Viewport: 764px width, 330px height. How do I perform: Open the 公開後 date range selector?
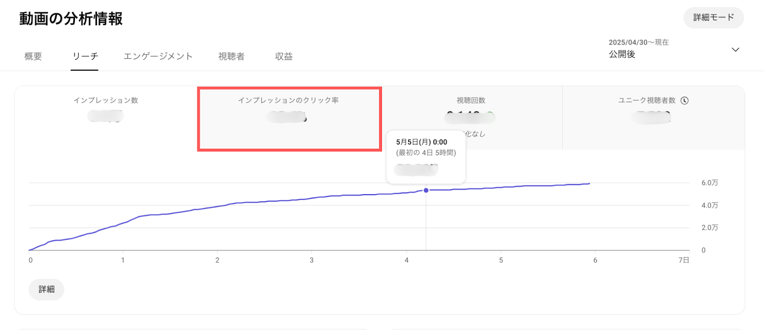(674, 49)
